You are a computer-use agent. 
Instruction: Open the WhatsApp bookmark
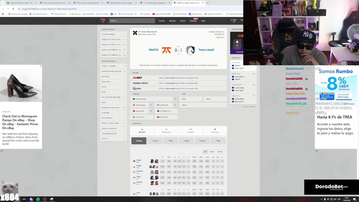point(180,14)
